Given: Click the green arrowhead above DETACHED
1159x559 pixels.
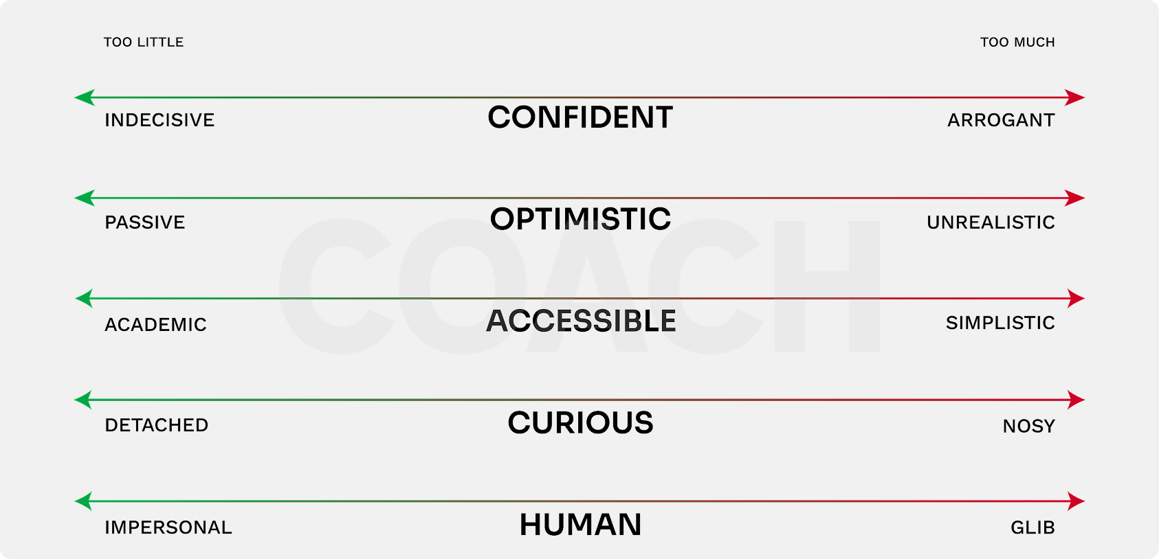Looking at the screenshot, I should (x=85, y=400).
